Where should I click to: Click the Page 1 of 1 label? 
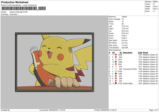pos(153,110)
